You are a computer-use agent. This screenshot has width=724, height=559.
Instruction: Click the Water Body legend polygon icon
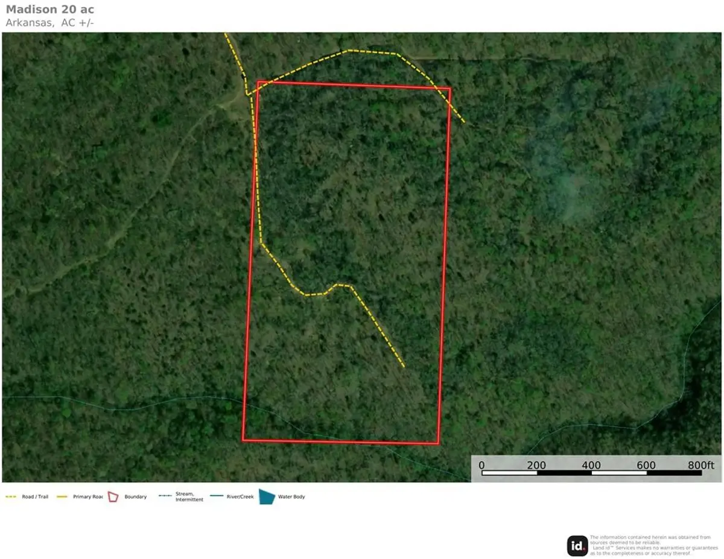tap(267, 496)
